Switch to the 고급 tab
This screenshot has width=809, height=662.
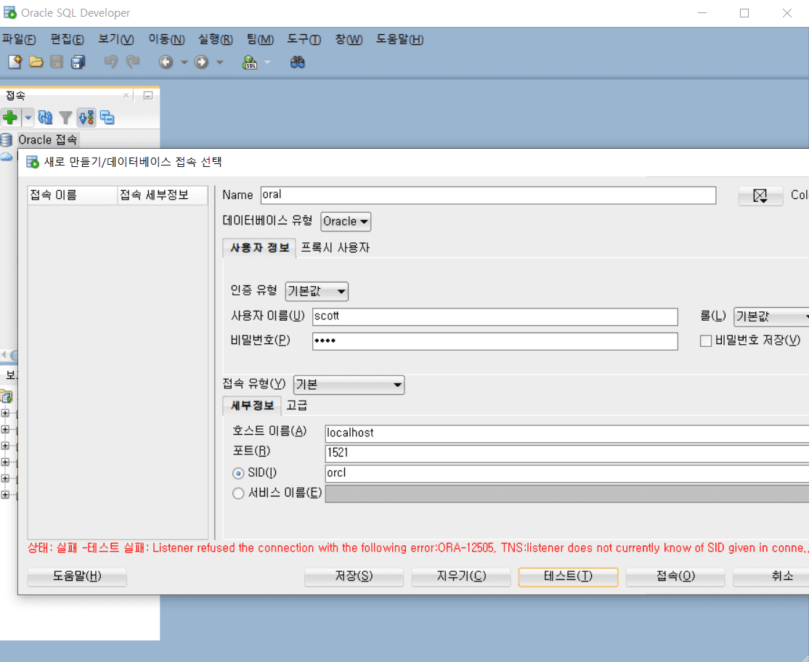tap(297, 406)
